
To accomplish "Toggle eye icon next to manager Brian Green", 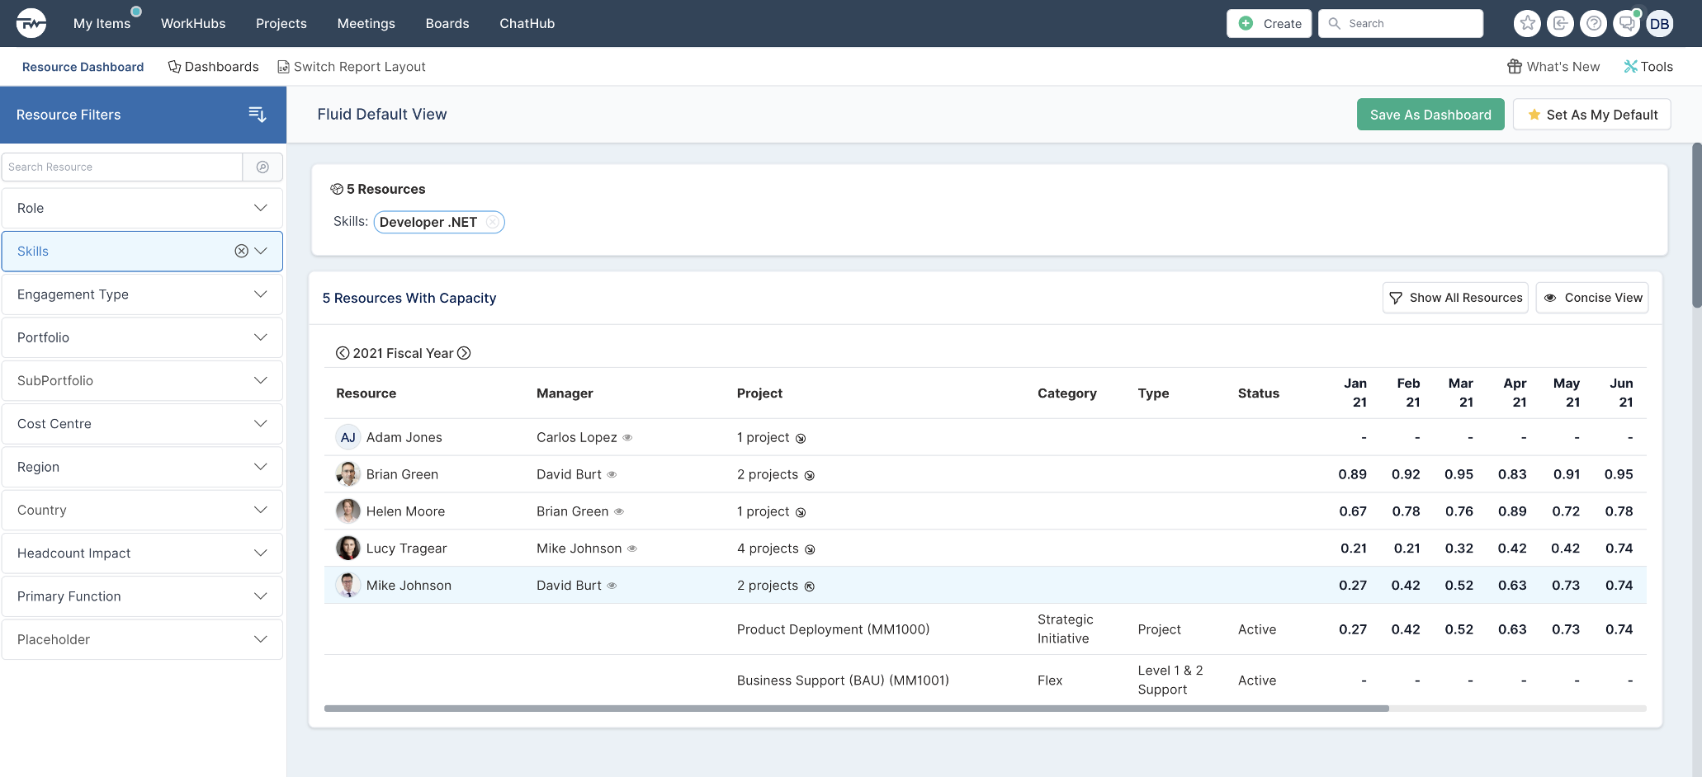I will pyautogui.click(x=619, y=512).
